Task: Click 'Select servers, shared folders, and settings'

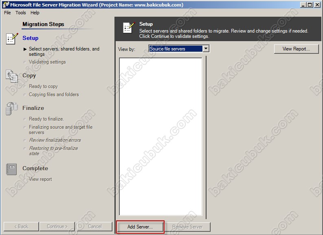Action: click(64, 51)
